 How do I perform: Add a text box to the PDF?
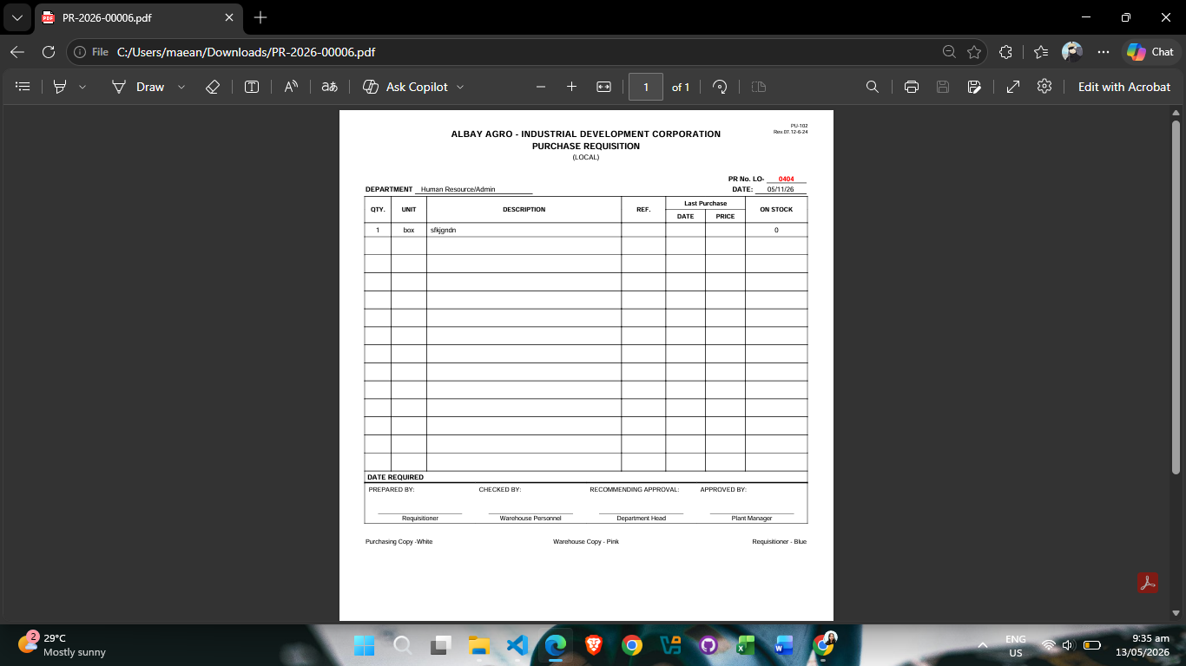coord(252,87)
